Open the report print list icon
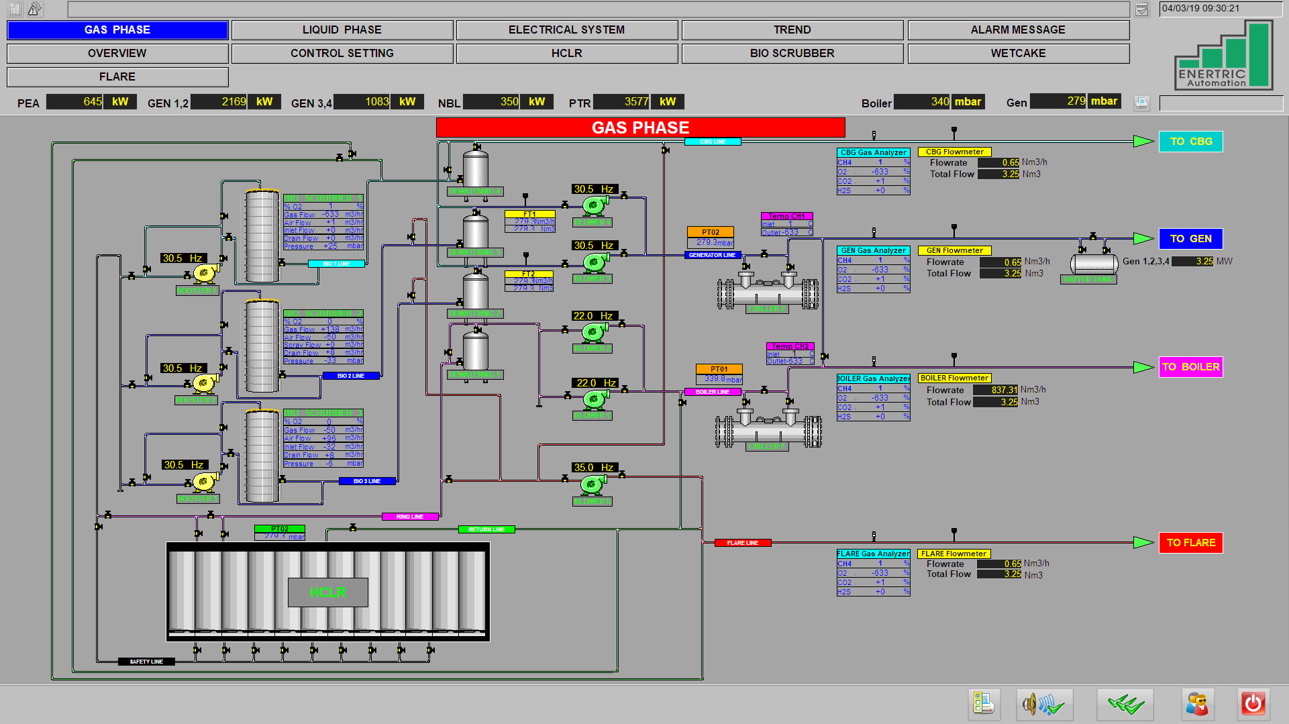This screenshot has height=724, width=1289. pos(984,704)
